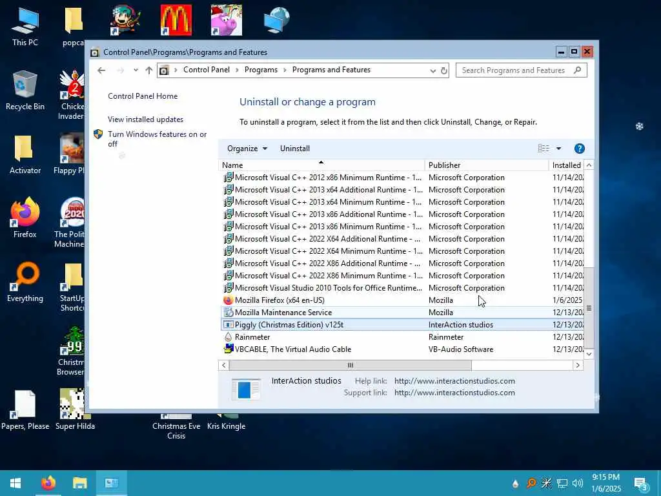
Task: Open Turn Windows features on or off
Action: pyautogui.click(x=157, y=139)
